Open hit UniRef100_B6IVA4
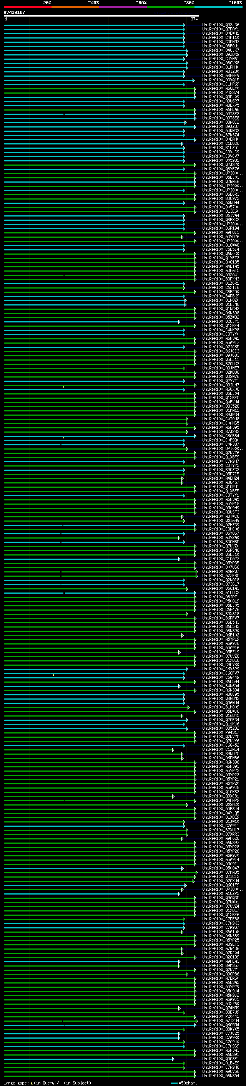The width and height of the screenshot is (246, 1086). [x=221, y=215]
